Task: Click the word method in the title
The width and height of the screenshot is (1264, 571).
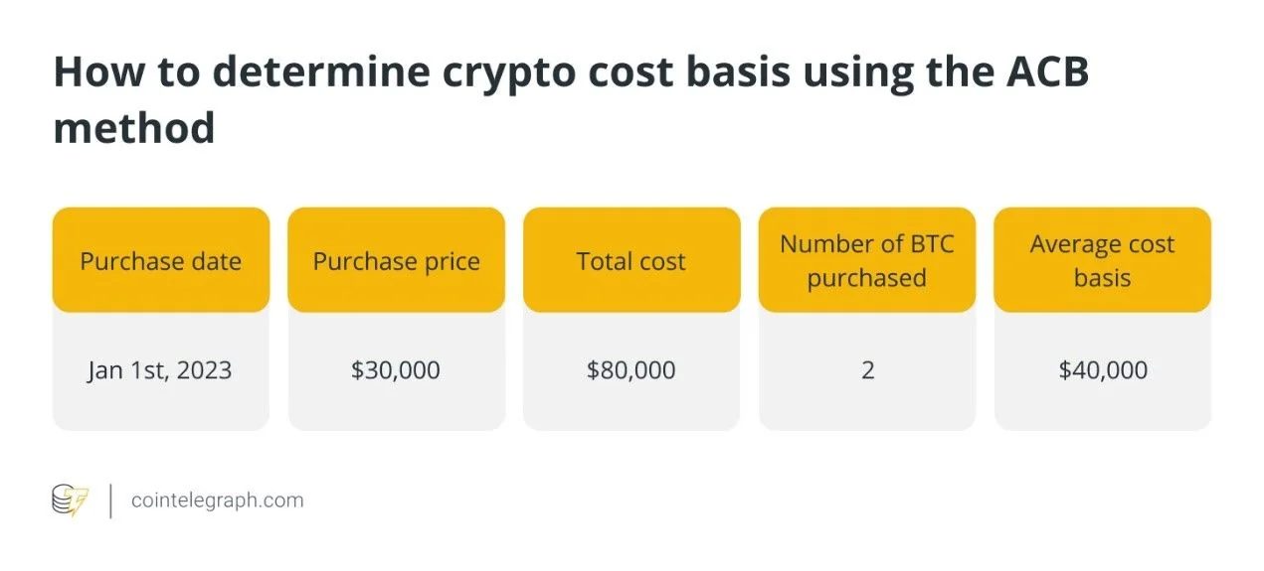Action: [x=134, y=128]
